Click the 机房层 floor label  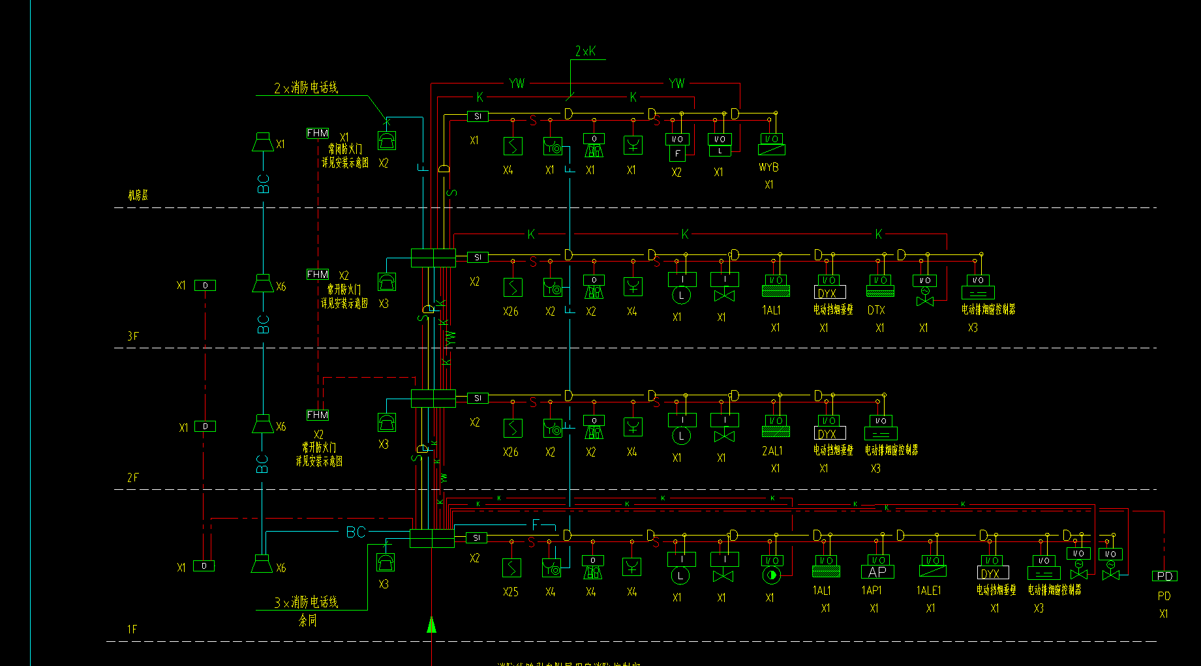tap(138, 195)
